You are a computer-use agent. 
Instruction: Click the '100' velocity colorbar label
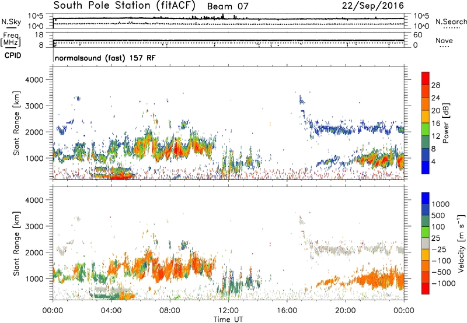click(438, 227)
